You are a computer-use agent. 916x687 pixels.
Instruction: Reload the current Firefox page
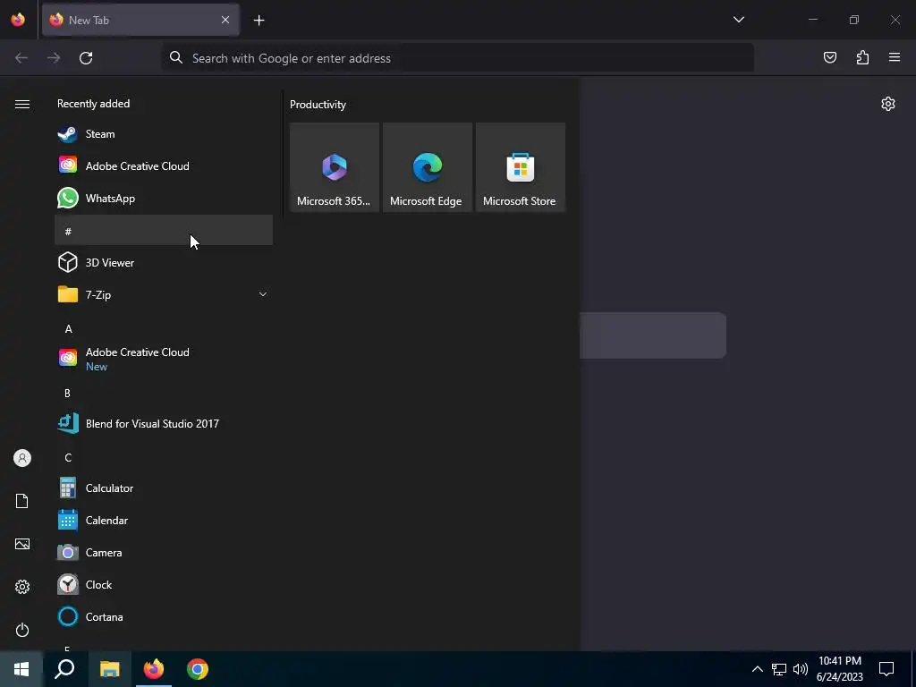[86, 58]
